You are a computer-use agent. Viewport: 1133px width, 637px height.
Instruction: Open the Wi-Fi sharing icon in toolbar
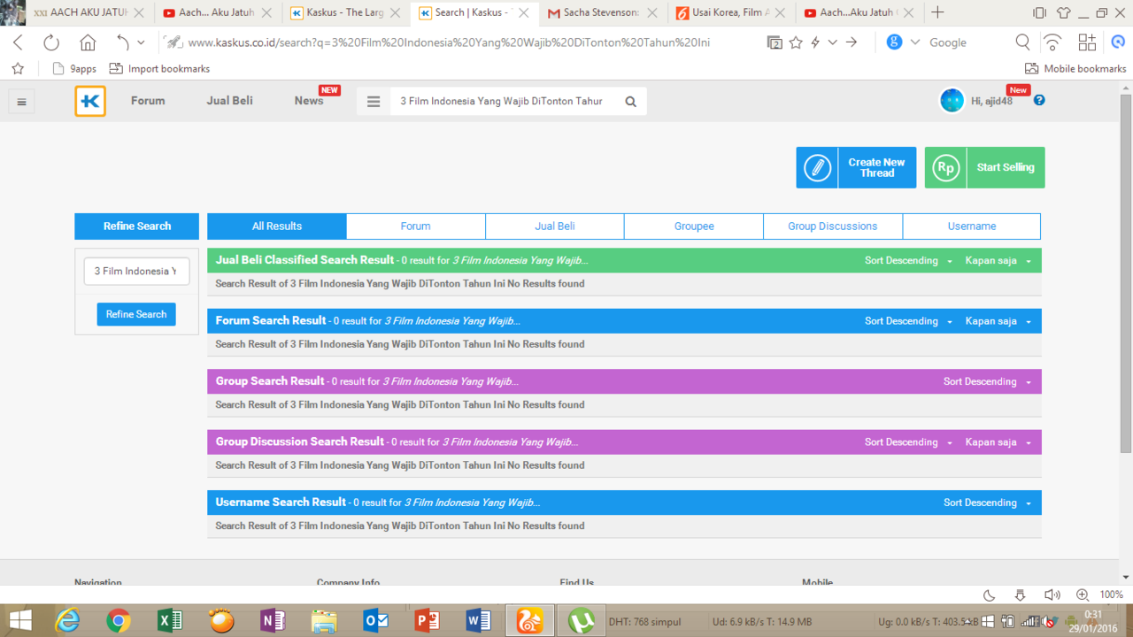(x=1052, y=42)
